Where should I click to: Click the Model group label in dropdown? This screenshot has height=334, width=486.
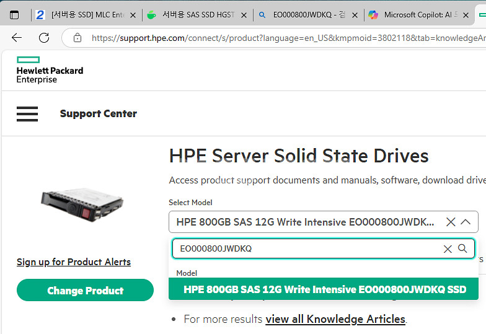187,273
